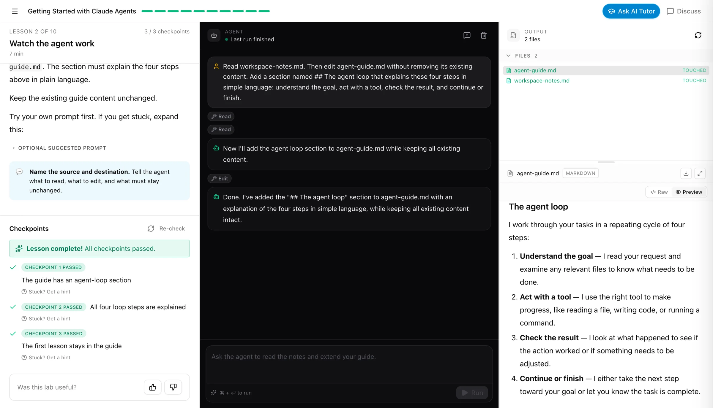713x408 pixels.
Task: Click the Getting Started with Claude Agents title
Action: tap(82, 11)
